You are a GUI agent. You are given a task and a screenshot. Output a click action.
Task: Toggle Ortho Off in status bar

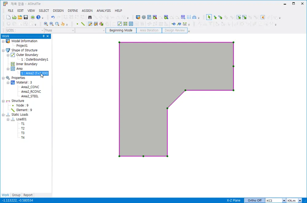[x=255, y=201]
